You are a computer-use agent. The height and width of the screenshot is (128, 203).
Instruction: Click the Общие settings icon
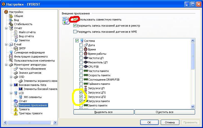pyautogui.click(x=11, y=16)
